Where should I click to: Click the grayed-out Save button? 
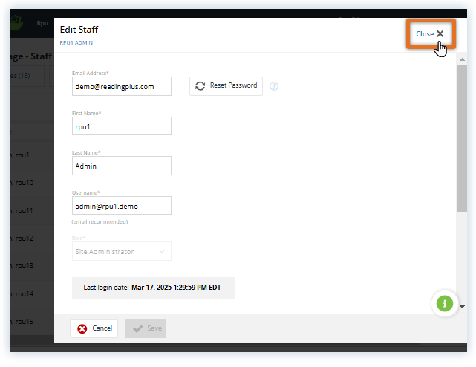(146, 328)
